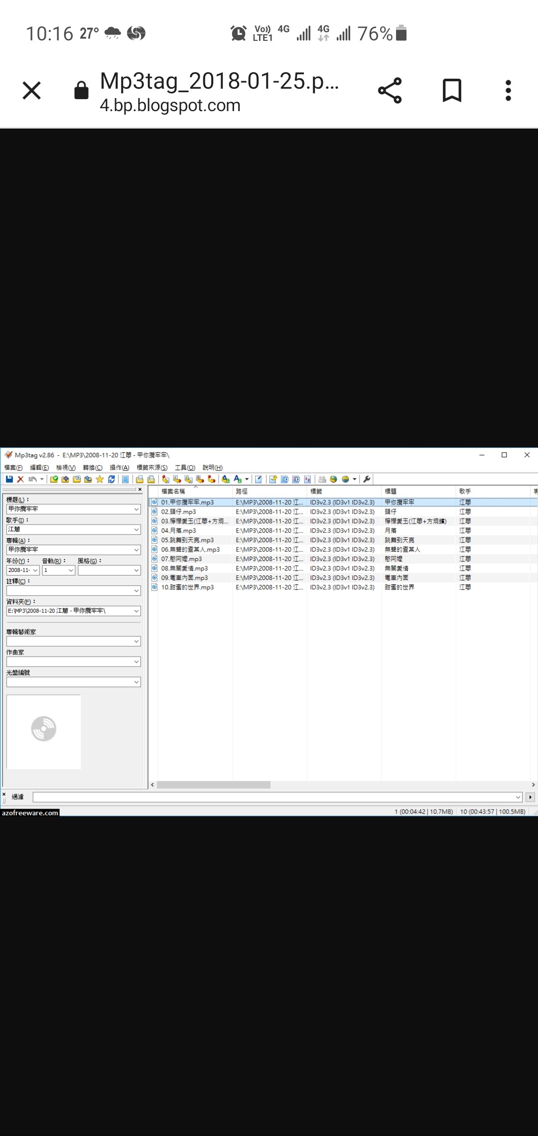
Task: Select the file 06.無聲的查某人.mp3
Action: tap(190, 550)
